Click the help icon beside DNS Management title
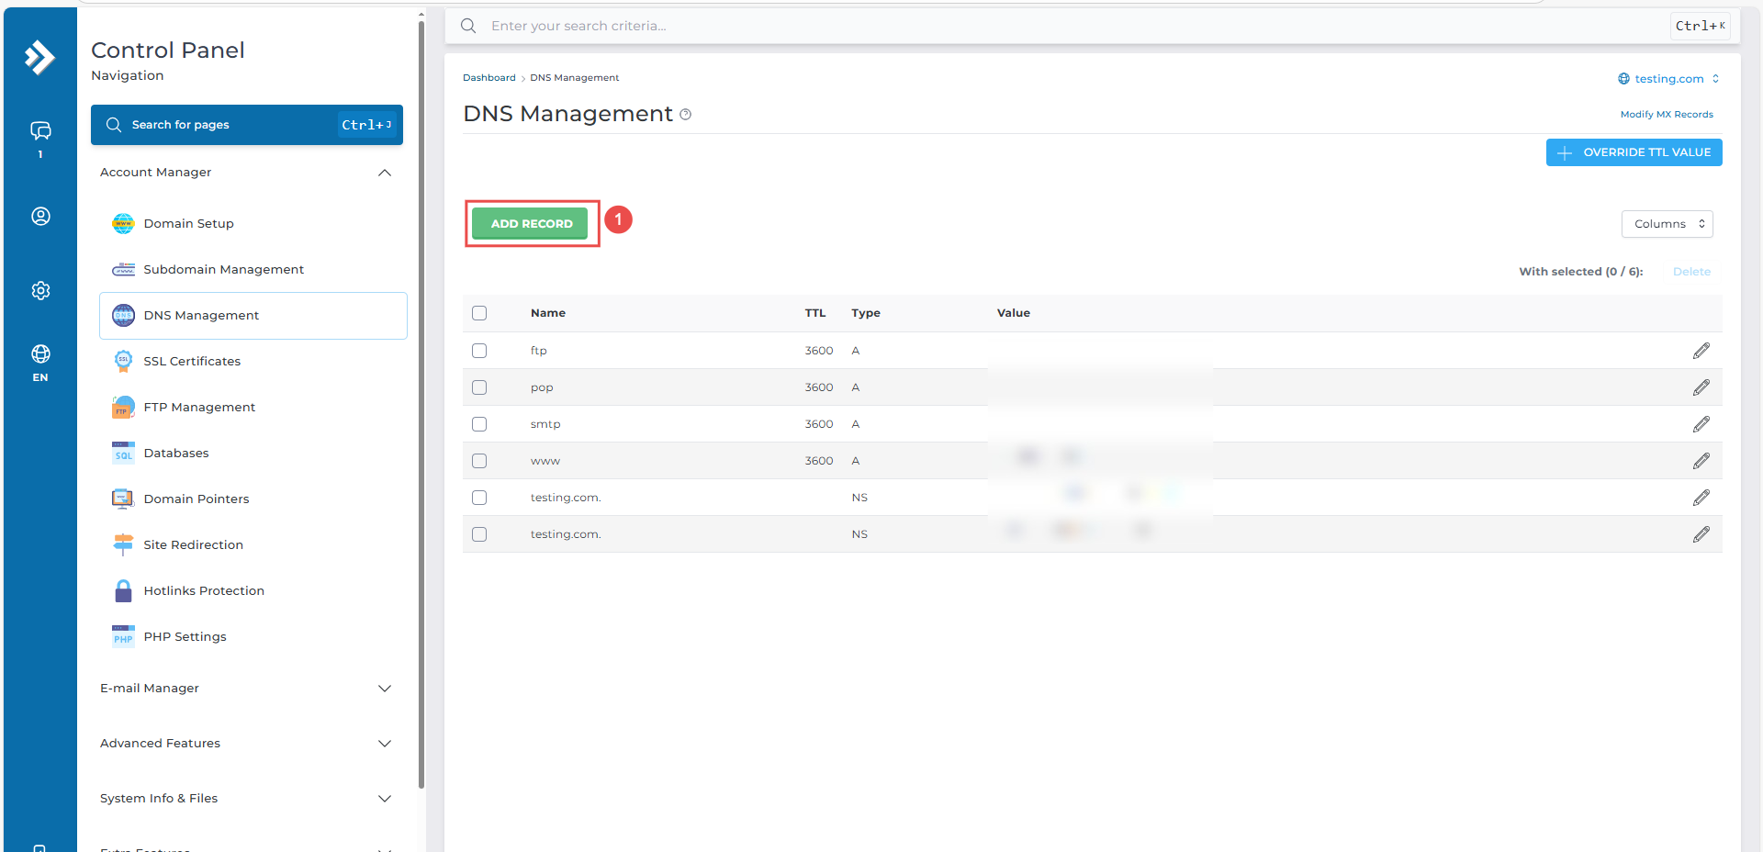Image resolution: width=1763 pixels, height=852 pixels. pyautogui.click(x=685, y=115)
